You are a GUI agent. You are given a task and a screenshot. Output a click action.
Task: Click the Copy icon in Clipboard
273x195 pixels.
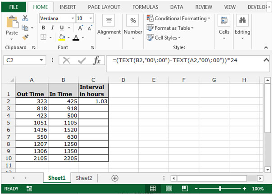tap(25, 27)
